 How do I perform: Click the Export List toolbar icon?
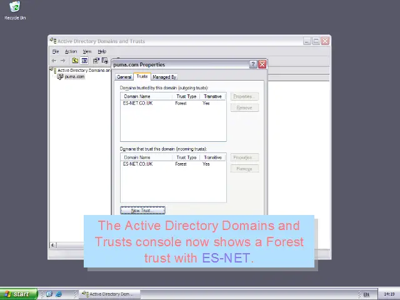coord(105,61)
